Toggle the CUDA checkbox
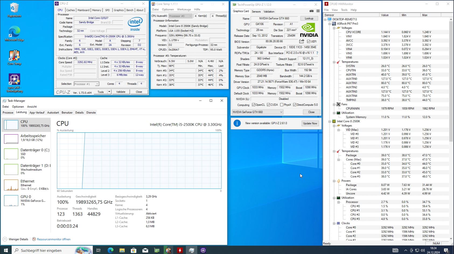454x254 pixels. (x=268, y=105)
